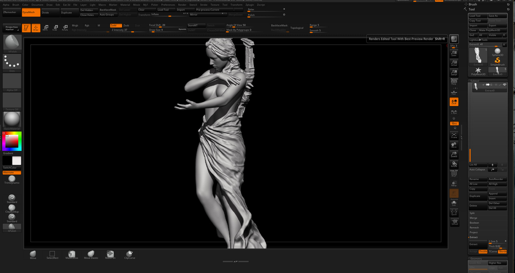Screen dimensions: 515x273
Task: Open the Render menu
Action: click(182, 5)
